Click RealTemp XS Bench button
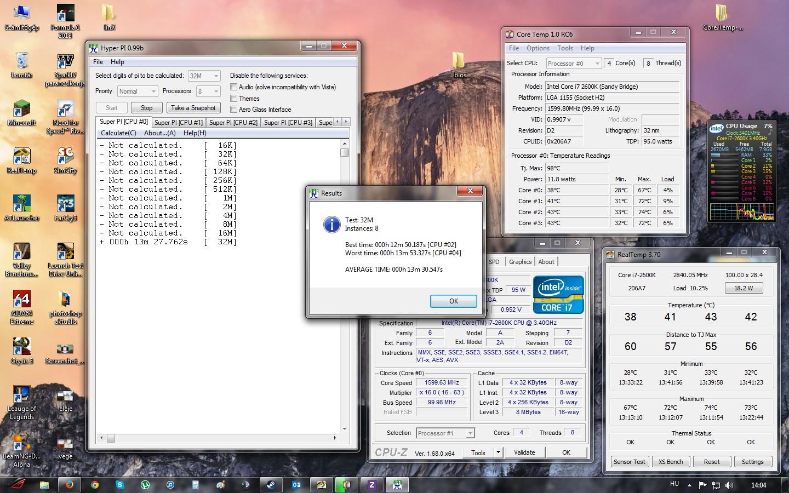Image resolution: width=789 pixels, height=493 pixels. [671, 462]
